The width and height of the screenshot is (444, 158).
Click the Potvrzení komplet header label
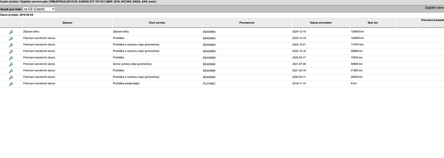pos(432,20)
